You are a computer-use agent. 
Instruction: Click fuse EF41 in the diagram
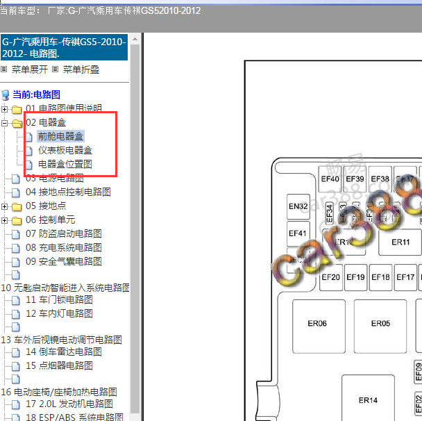tap(298, 233)
